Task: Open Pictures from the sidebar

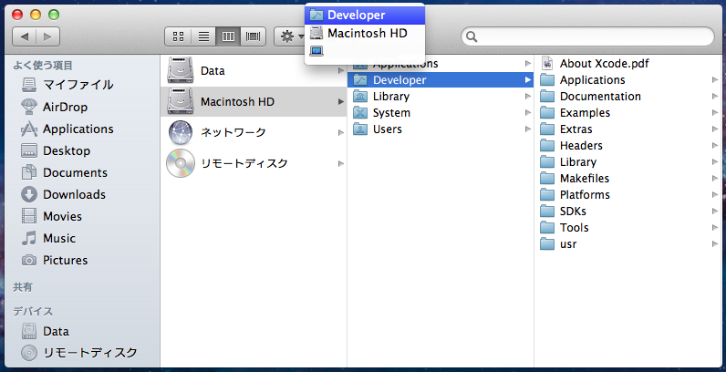Action: (65, 260)
